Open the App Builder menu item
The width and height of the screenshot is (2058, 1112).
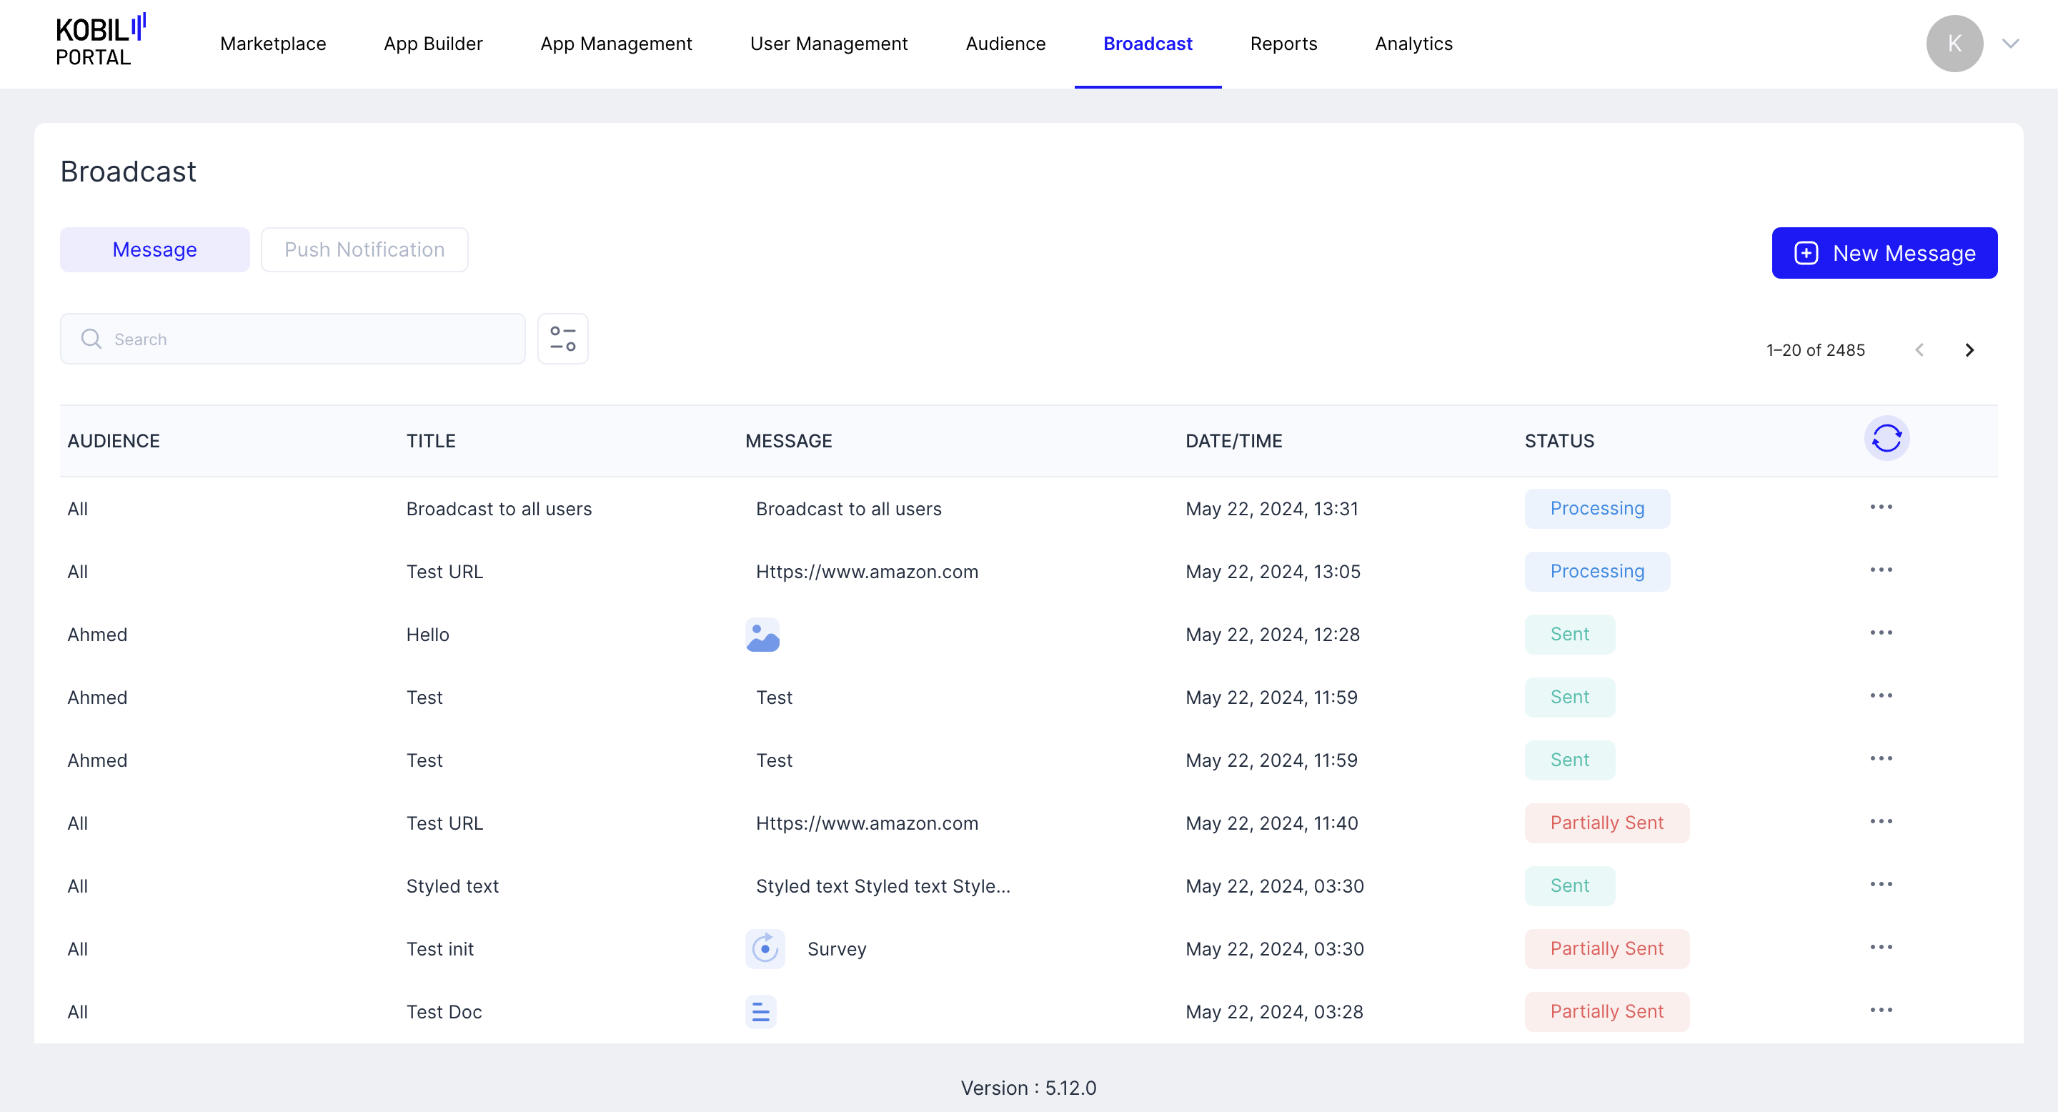coord(433,44)
